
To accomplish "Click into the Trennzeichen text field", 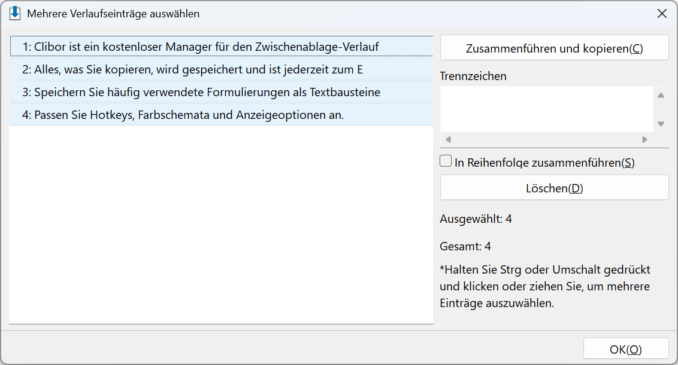I will [547, 109].
